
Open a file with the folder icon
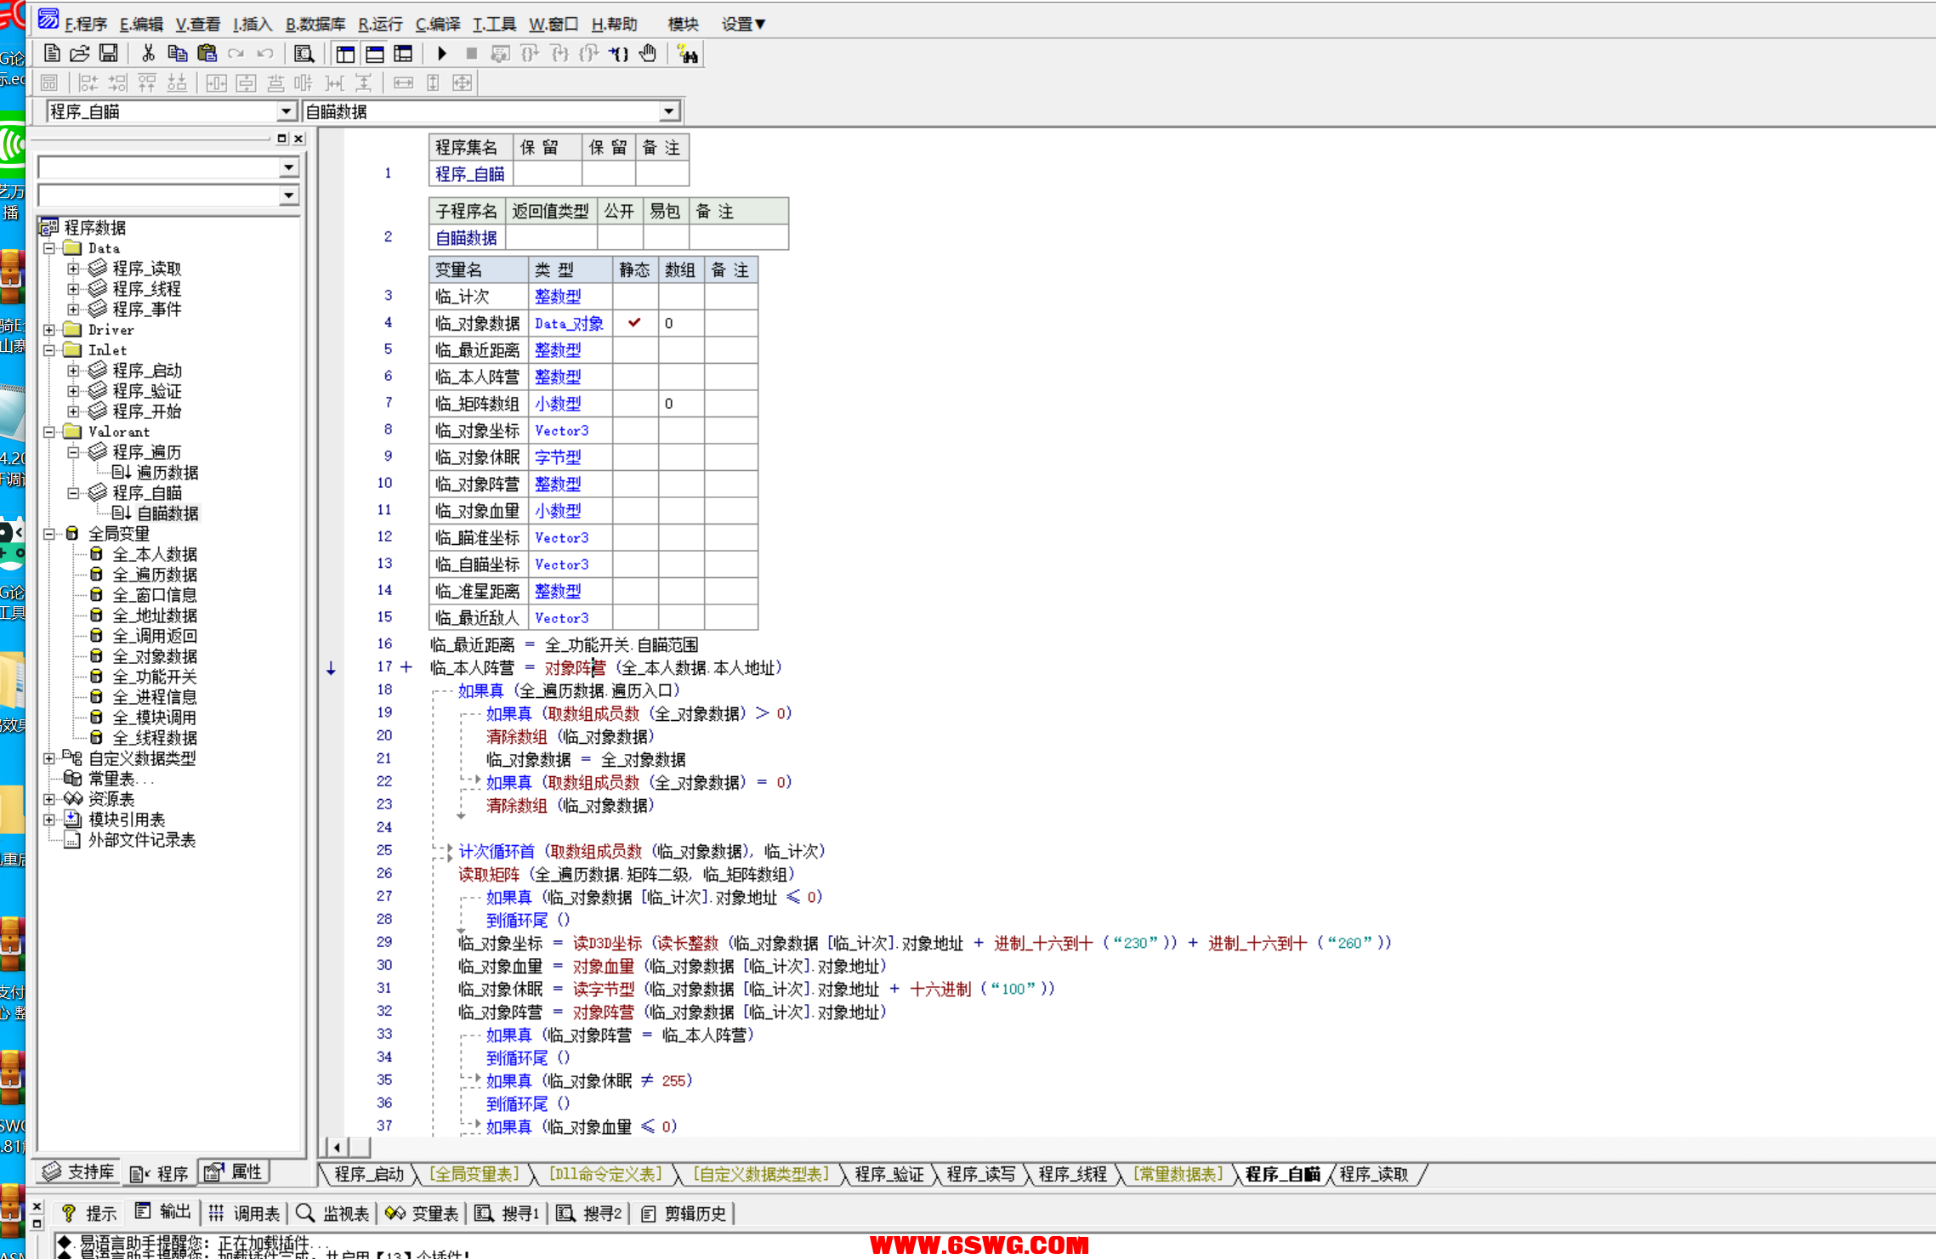click(x=80, y=54)
